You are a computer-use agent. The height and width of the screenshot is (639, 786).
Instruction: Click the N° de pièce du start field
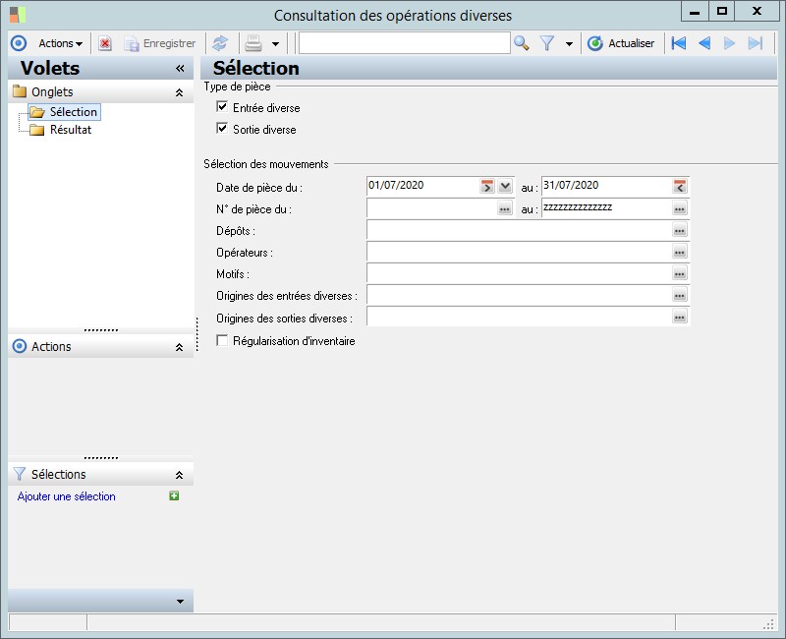pos(432,208)
